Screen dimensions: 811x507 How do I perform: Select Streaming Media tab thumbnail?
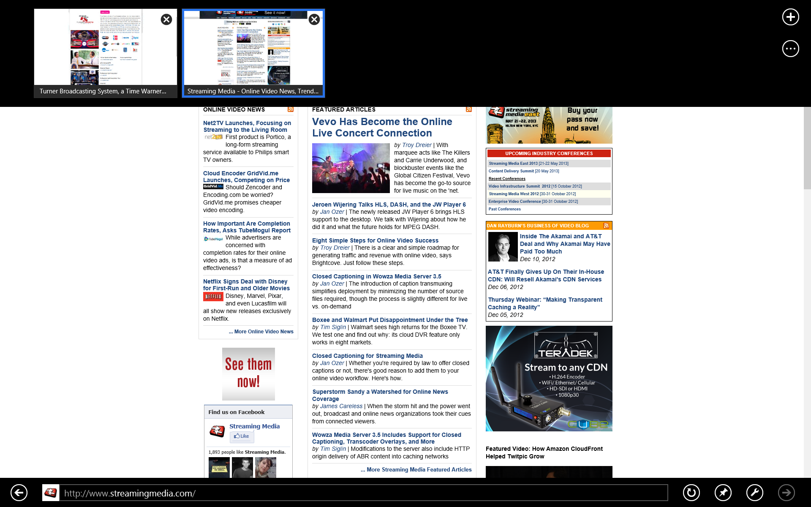point(253,53)
